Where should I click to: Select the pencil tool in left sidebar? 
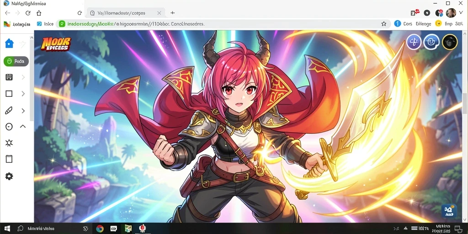click(x=9, y=111)
